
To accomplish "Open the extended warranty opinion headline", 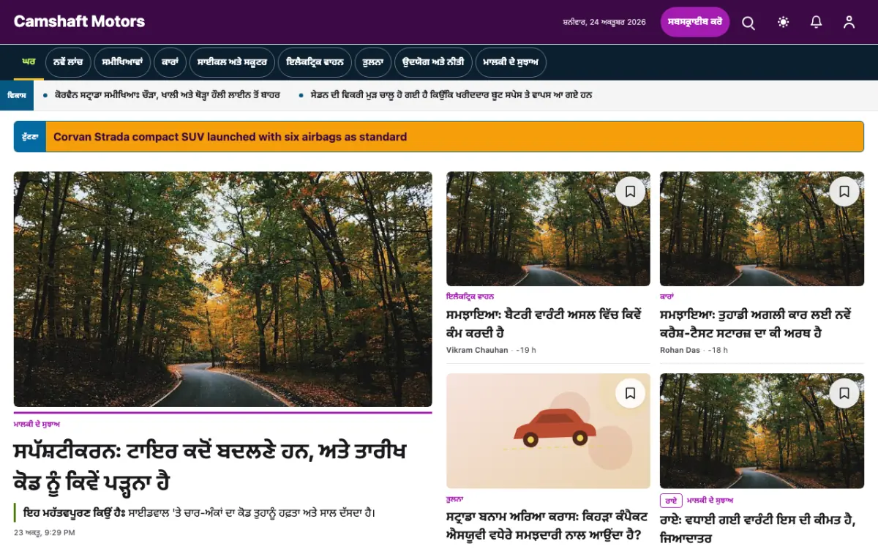I will pyautogui.click(x=758, y=529).
